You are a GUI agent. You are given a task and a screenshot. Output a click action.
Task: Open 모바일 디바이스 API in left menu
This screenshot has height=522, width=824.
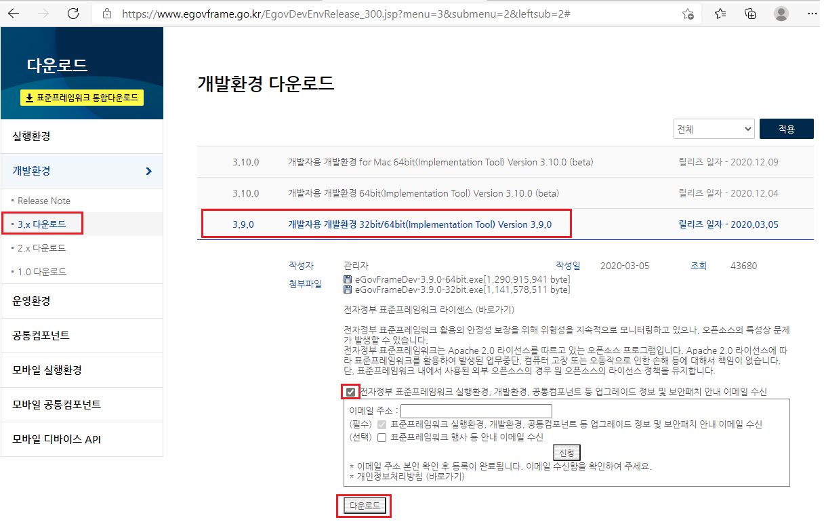(81, 439)
